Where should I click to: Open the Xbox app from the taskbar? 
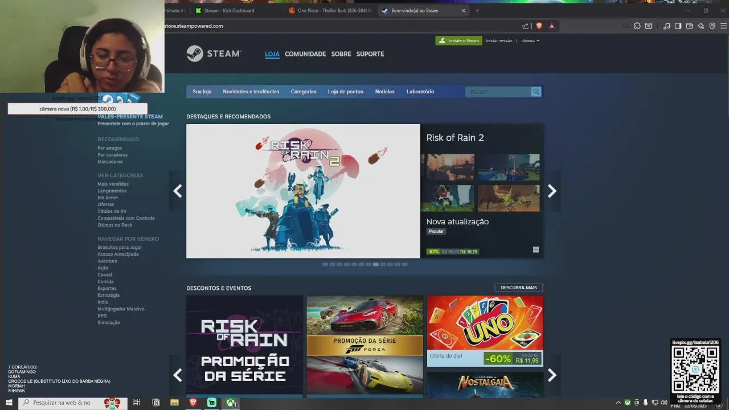tap(231, 403)
